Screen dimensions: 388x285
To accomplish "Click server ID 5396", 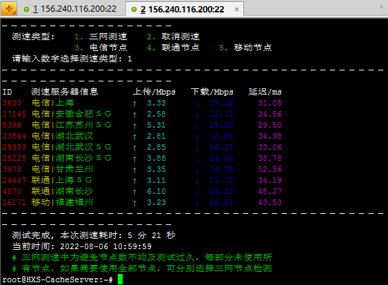I will tap(12, 125).
